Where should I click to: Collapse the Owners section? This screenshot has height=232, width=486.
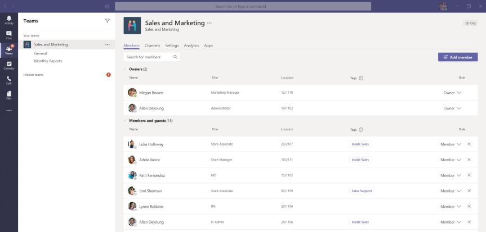point(124,69)
